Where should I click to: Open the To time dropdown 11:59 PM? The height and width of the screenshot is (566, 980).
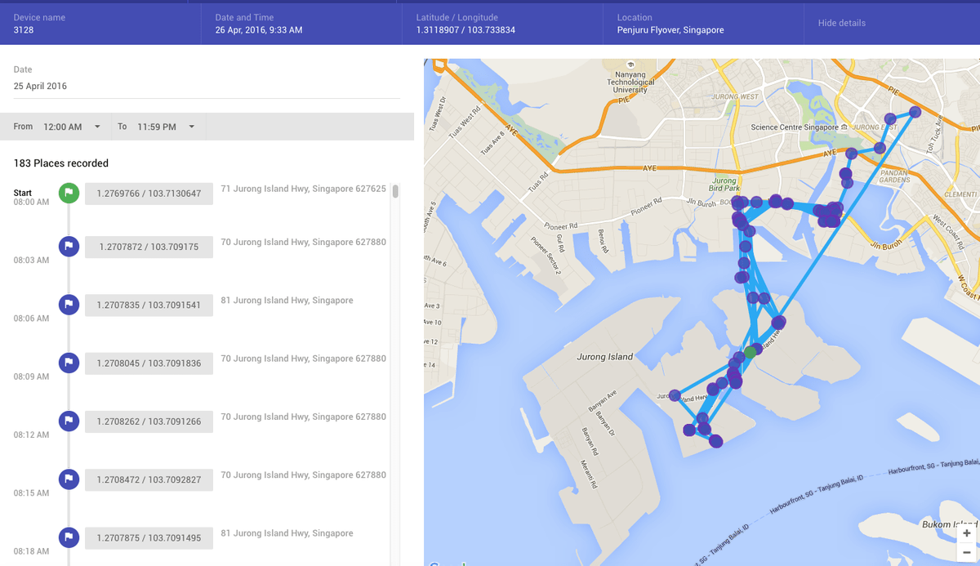tap(167, 127)
